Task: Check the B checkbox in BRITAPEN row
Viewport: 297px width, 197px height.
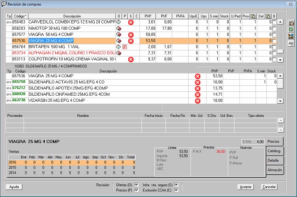Action: click(x=274, y=47)
